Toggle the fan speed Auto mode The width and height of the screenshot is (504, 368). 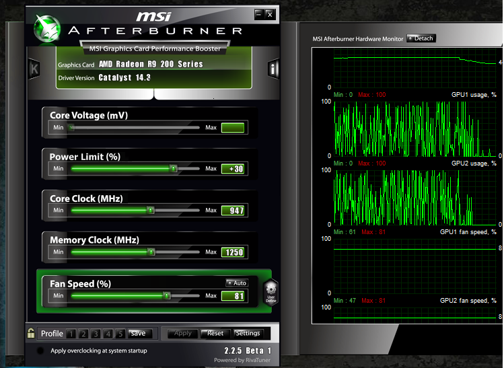point(237,283)
